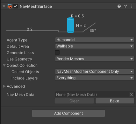Click the NavMeshSurface component title
The image size is (136, 124).
(36, 6)
